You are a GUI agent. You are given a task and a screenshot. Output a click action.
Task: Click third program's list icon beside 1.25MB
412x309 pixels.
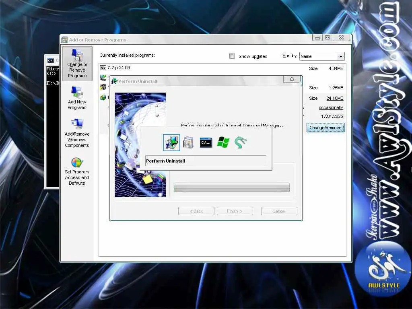(103, 87)
